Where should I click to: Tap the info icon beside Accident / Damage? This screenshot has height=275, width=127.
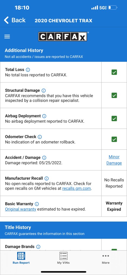[x=44, y=157]
